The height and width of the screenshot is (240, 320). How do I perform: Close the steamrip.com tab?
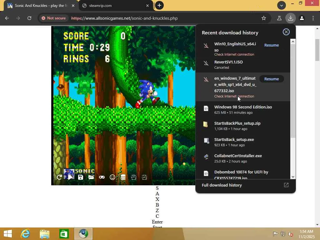[x=147, y=6]
